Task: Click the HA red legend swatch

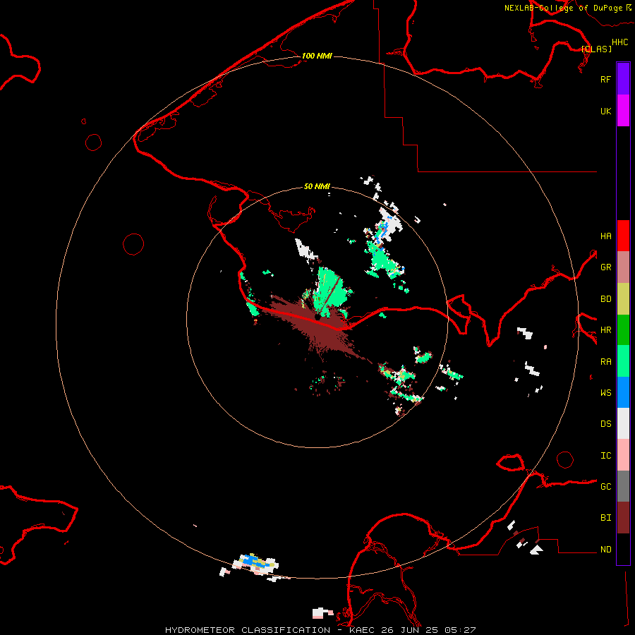Action: [623, 236]
